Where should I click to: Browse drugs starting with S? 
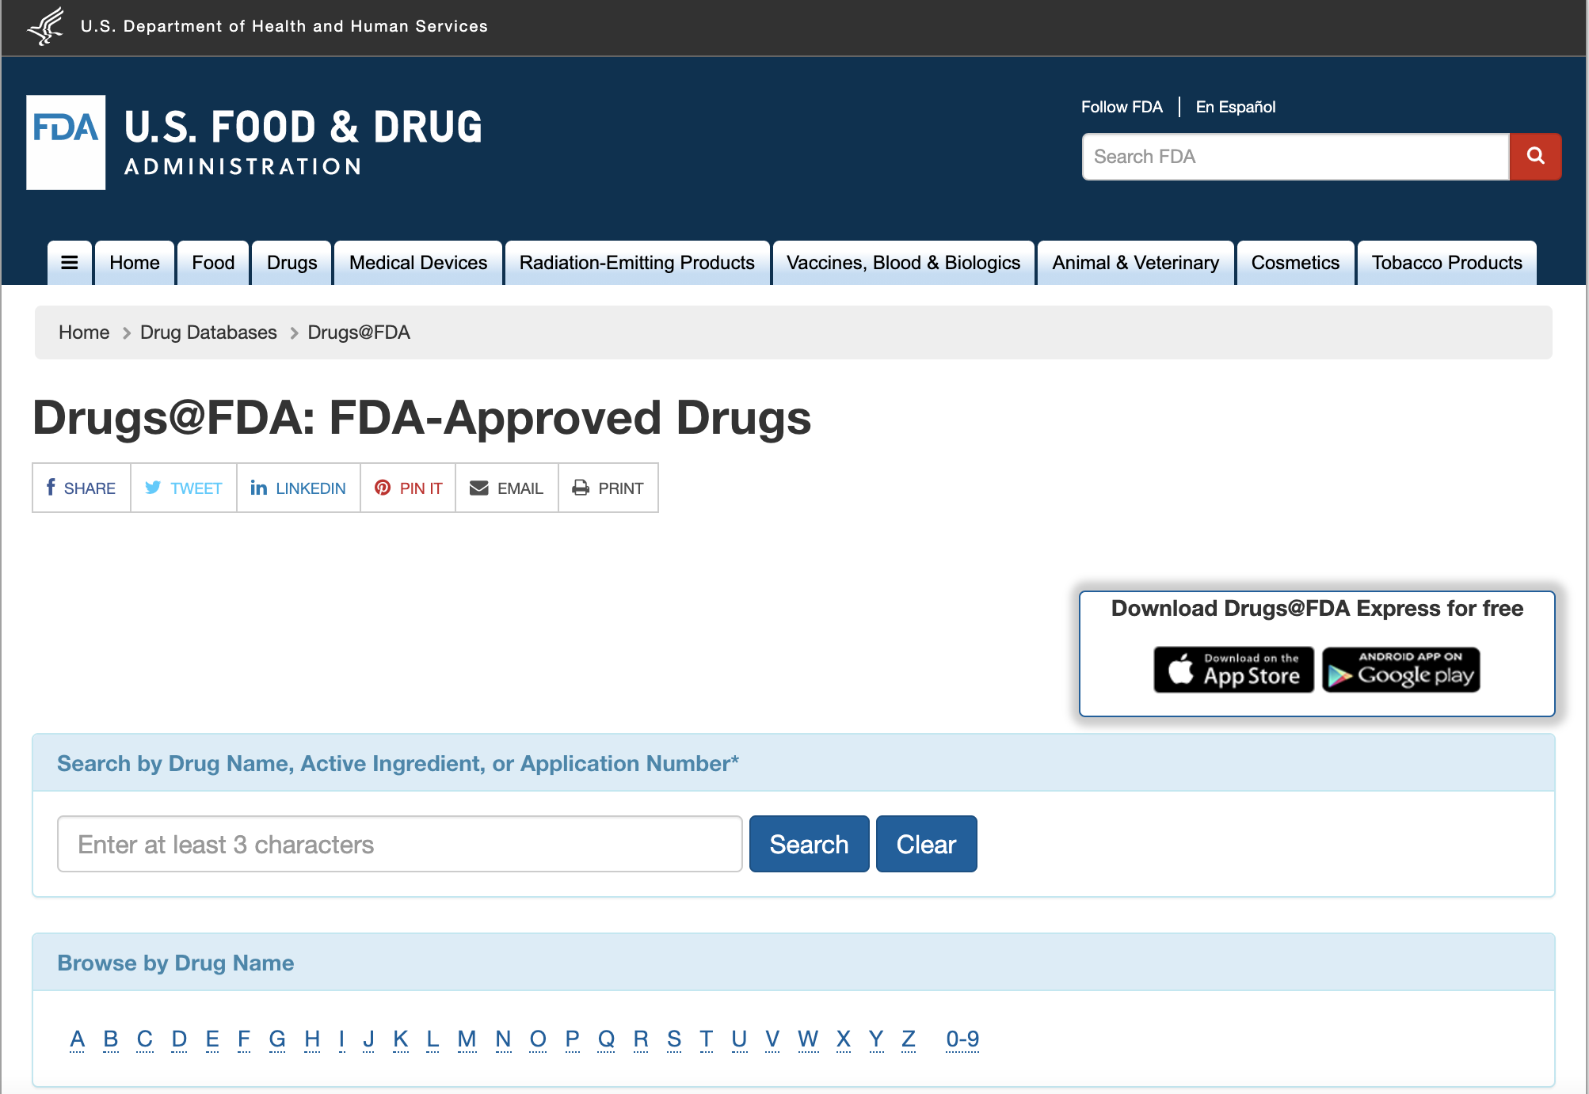coord(674,1039)
